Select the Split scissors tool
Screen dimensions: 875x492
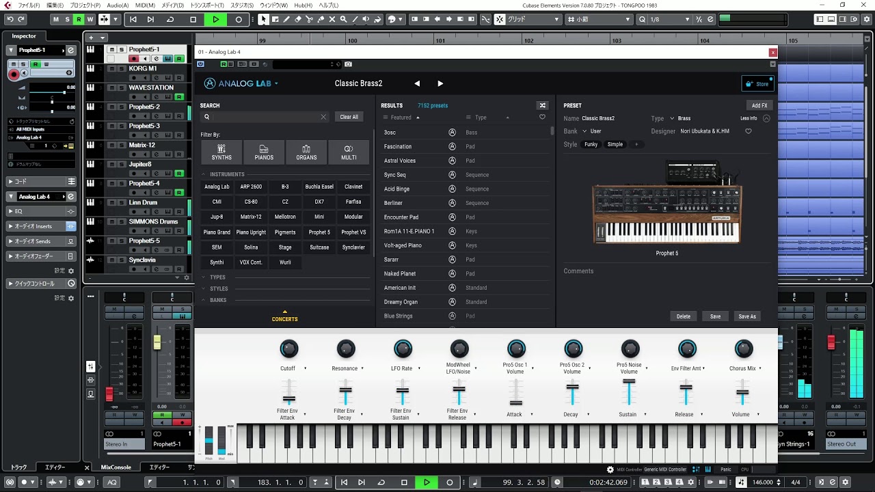310,20
